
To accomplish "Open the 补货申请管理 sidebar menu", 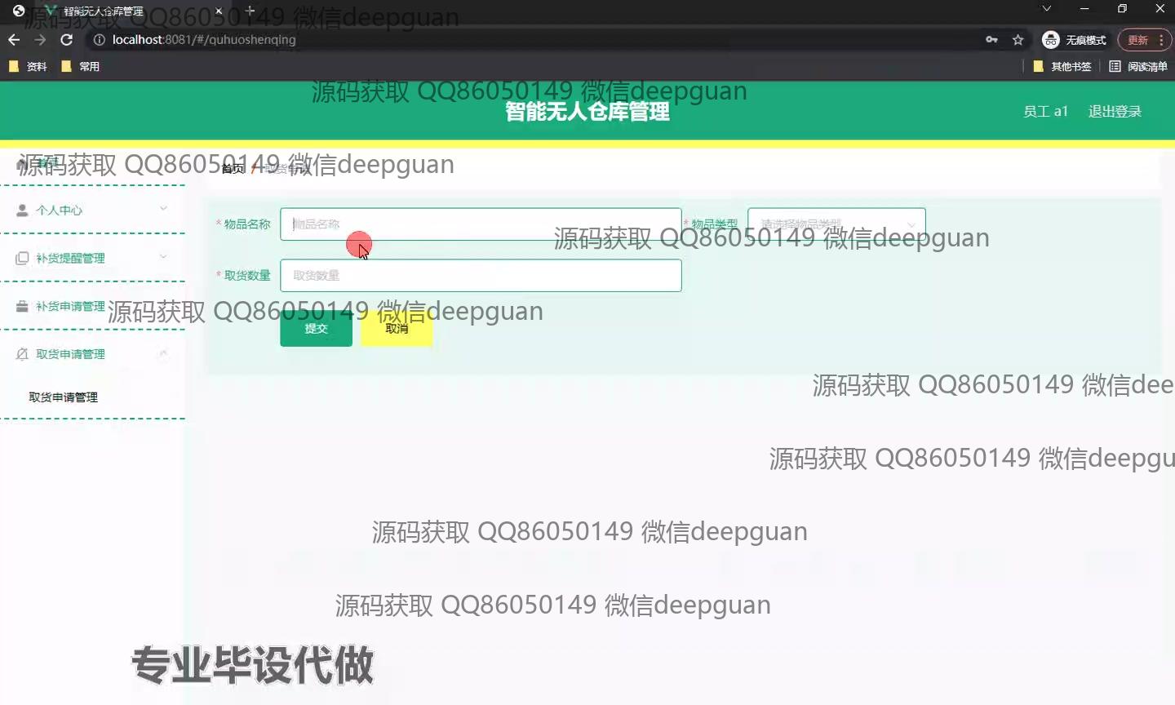I will [93, 306].
